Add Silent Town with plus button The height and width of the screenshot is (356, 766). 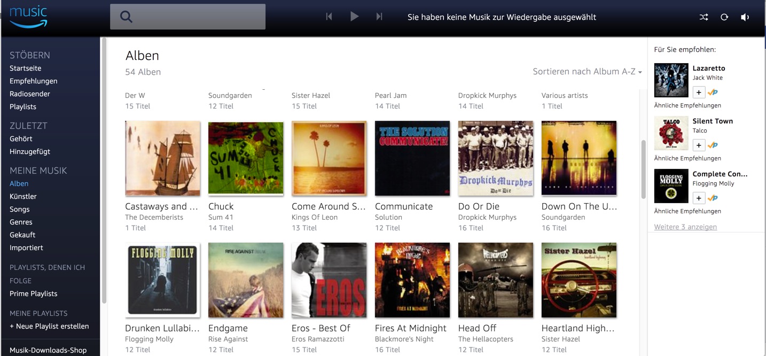tap(699, 145)
